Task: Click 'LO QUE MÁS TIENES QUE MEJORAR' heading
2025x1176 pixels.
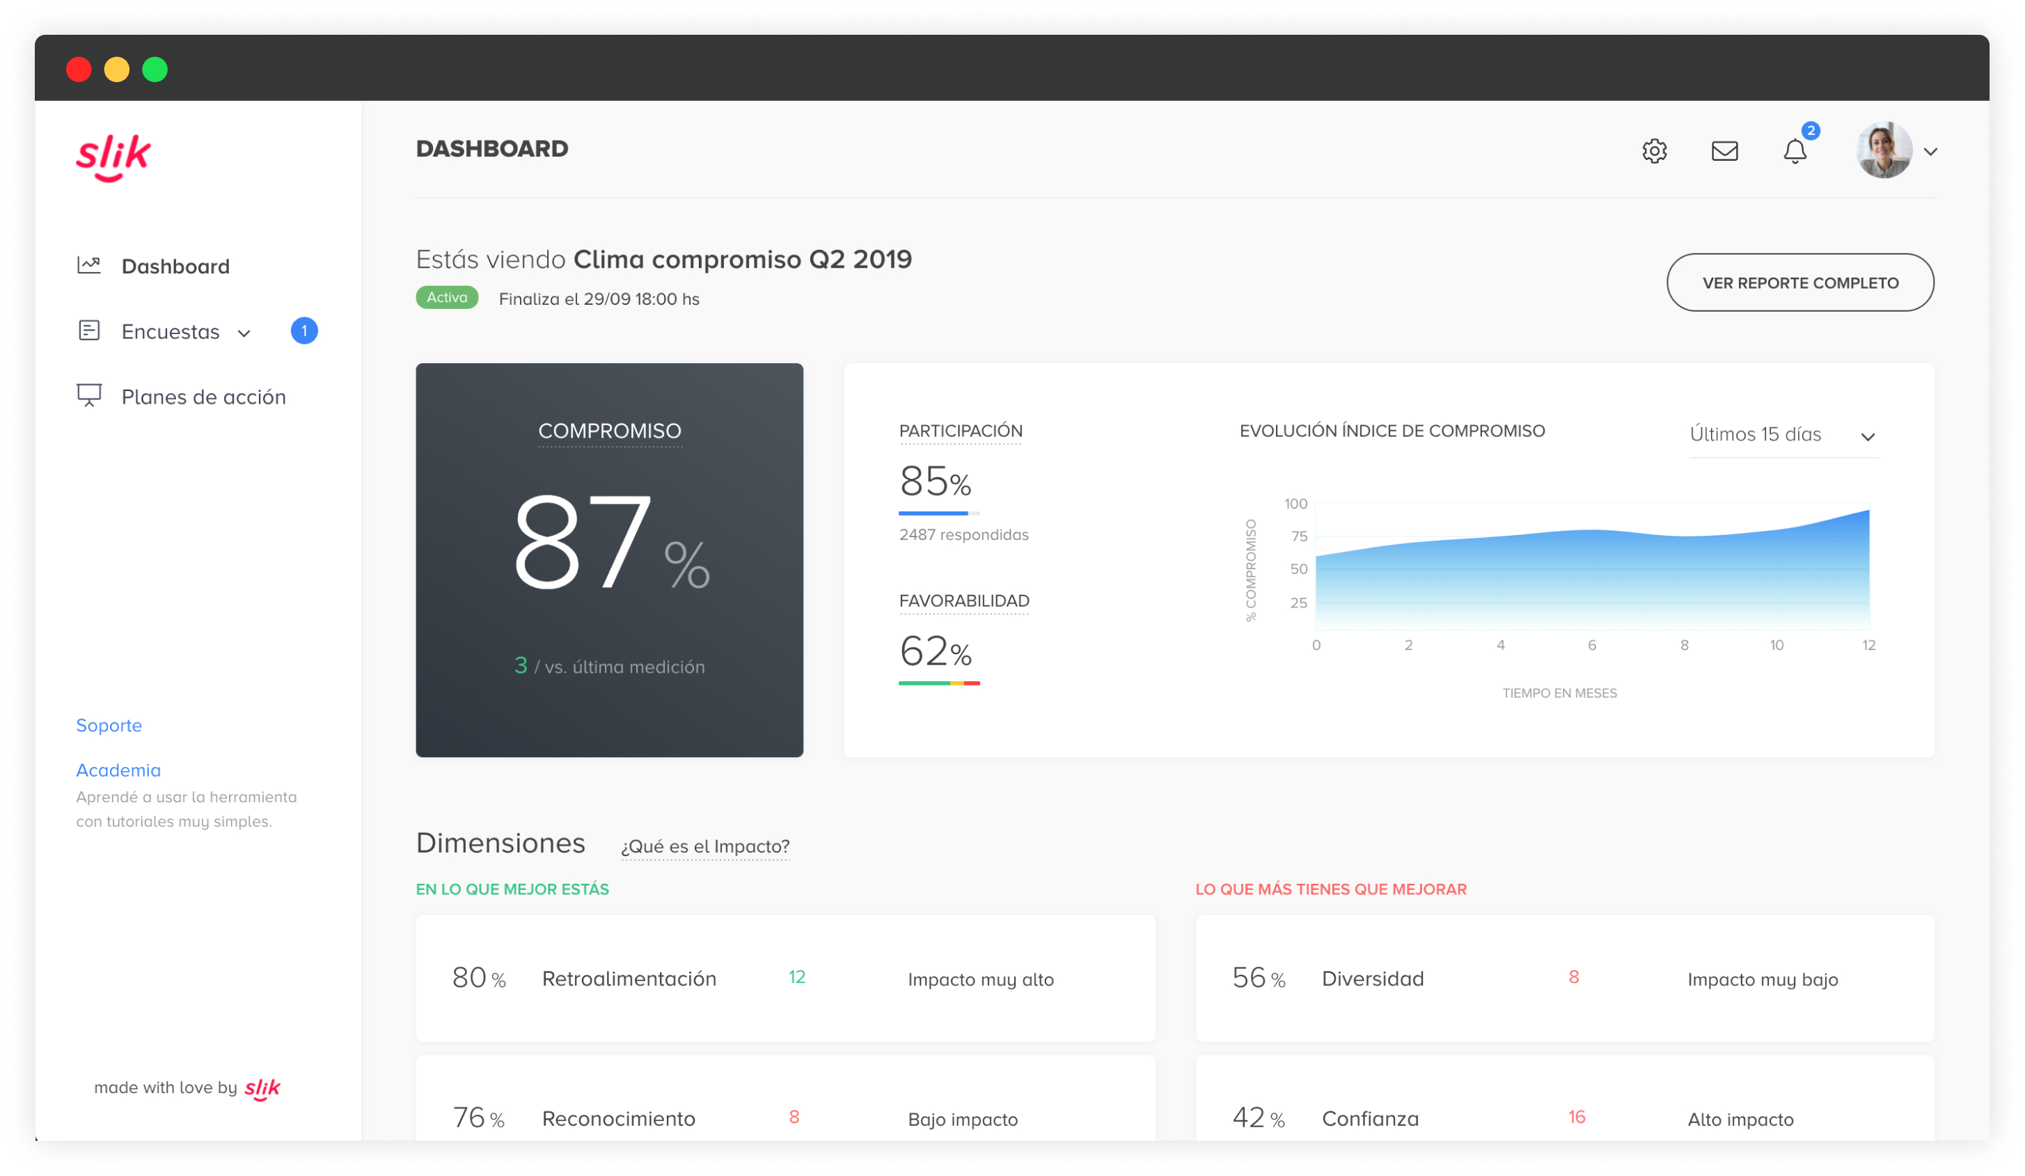Action: tap(1331, 889)
